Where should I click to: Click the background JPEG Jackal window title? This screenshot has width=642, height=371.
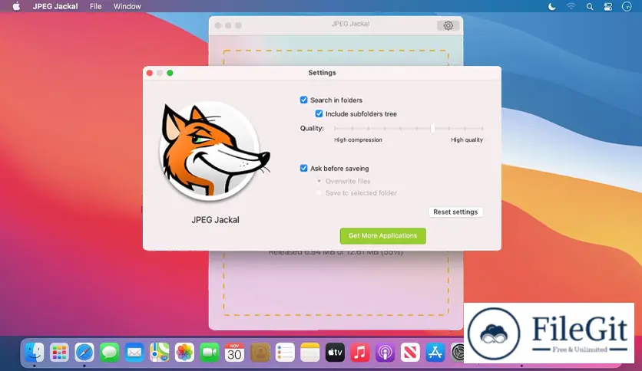point(350,24)
